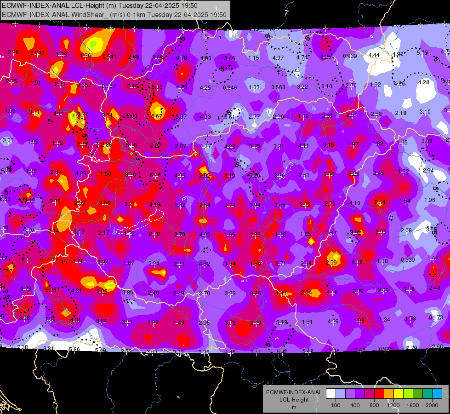Click the legend label 1200

point(393,405)
